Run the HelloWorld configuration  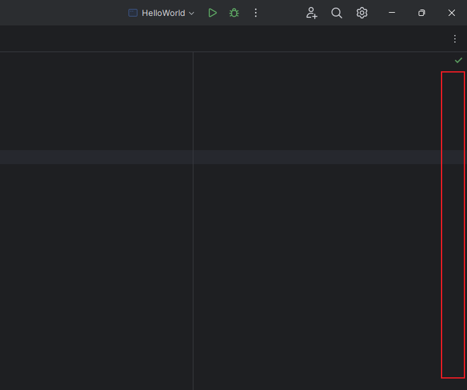pos(213,13)
